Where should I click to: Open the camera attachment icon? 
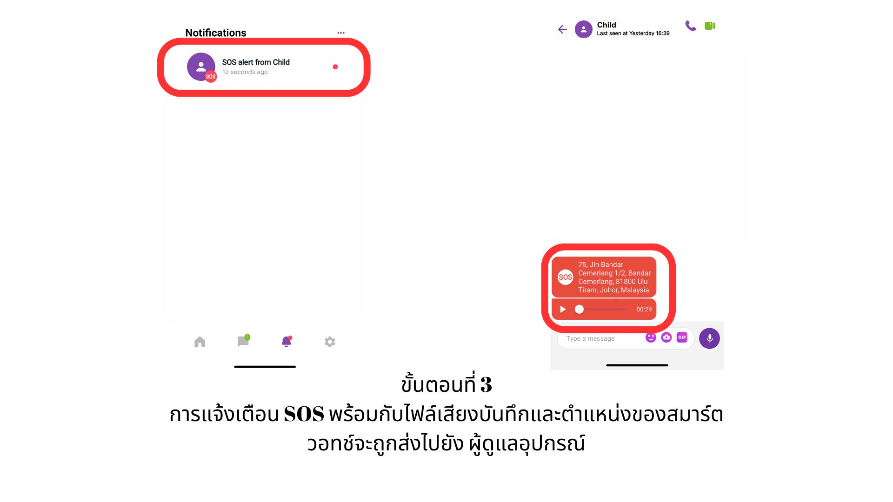pos(666,337)
